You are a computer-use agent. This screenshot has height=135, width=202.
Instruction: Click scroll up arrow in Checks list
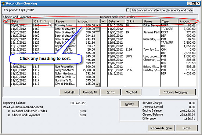98,25
